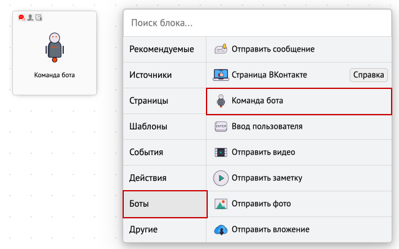The width and height of the screenshot is (399, 249).
Task: Choose the Боты category
Action: (x=165, y=204)
